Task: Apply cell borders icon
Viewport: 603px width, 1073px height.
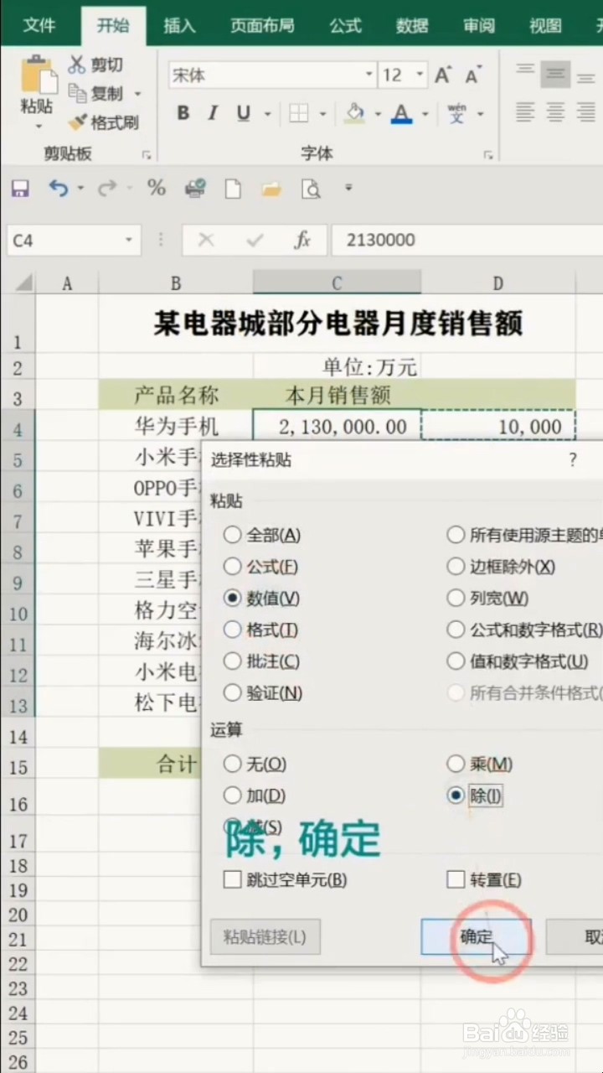Action: 298,113
